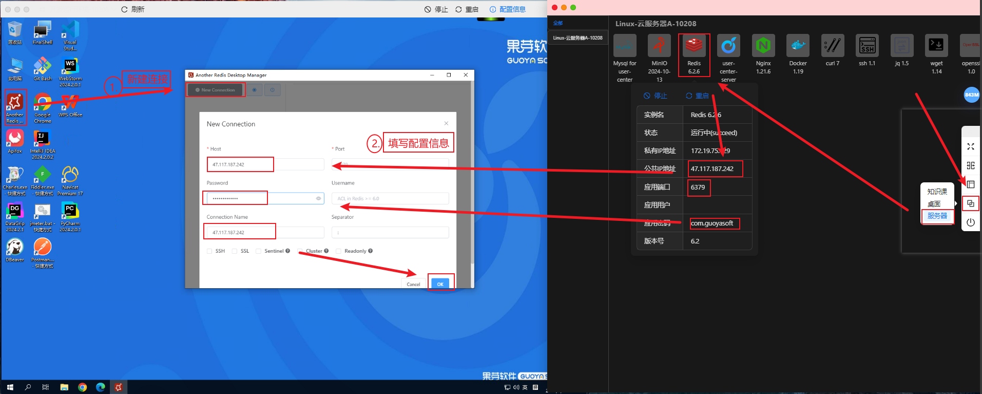The width and height of the screenshot is (982, 394).
Task: Enable the Readonly checkbox
Action: pos(339,251)
